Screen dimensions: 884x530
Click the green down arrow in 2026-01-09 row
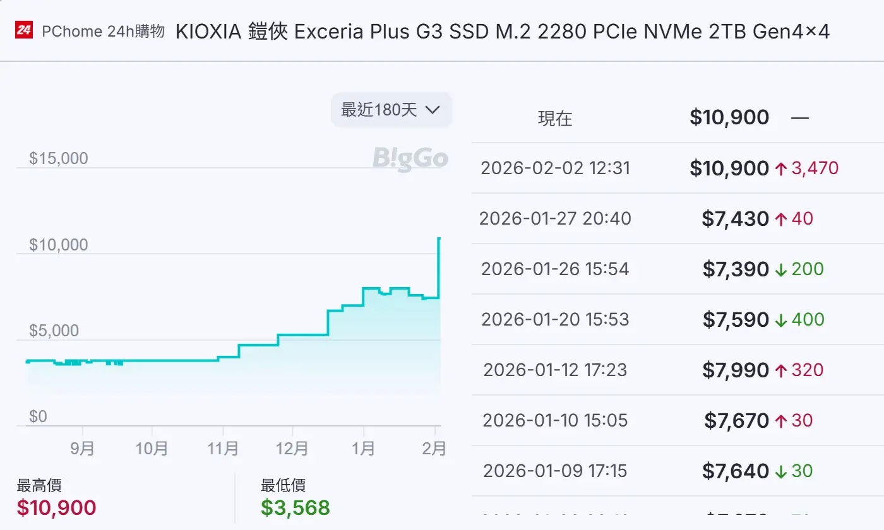781,471
